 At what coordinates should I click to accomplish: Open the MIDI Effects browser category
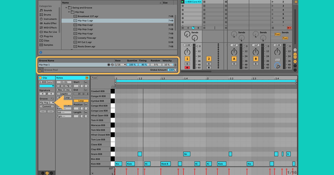(x=48, y=27)
